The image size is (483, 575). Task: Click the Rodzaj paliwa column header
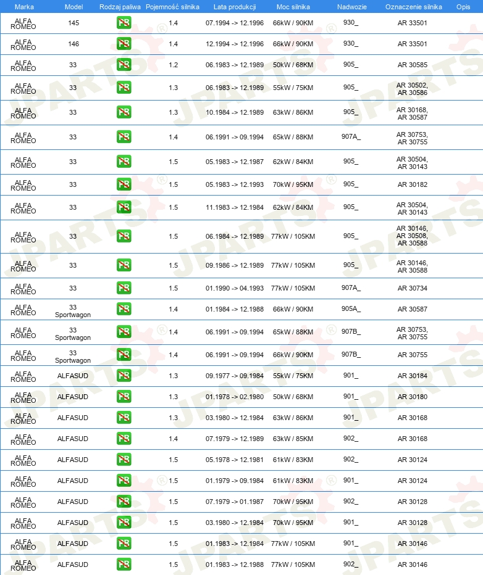click(x=120, y=7)
